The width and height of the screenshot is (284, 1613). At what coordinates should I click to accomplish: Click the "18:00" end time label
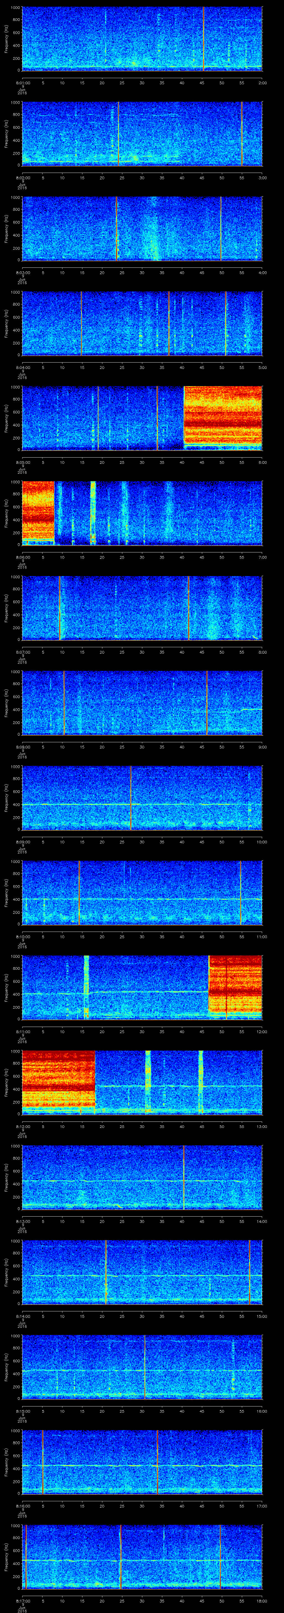[x=262, y=1600]
